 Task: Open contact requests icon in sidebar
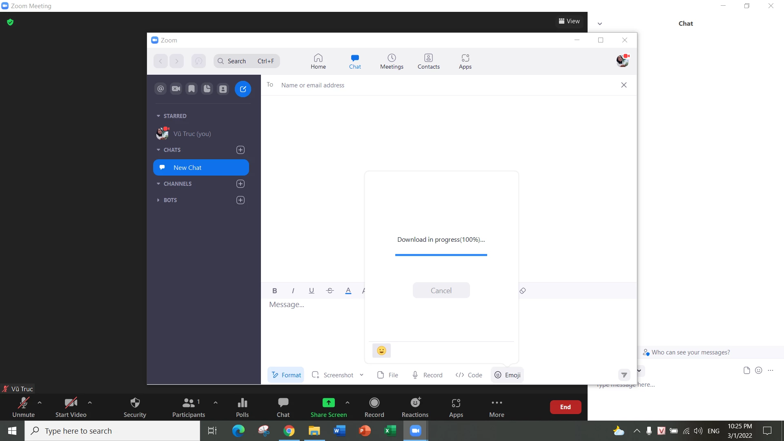pos(223,89)
